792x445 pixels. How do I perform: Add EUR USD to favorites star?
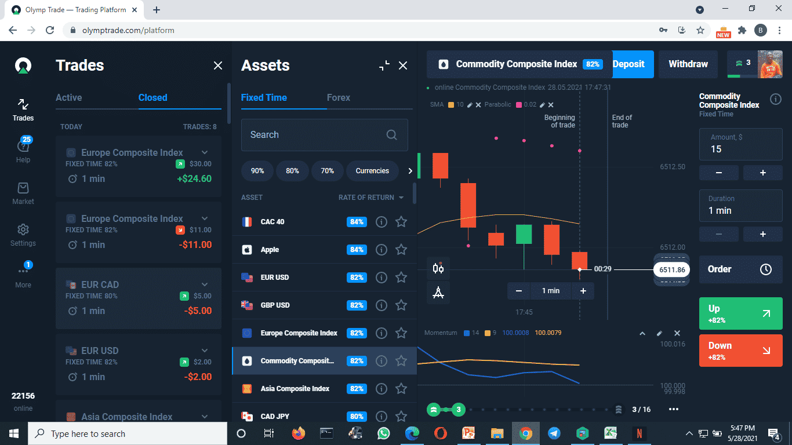[401, 277]
